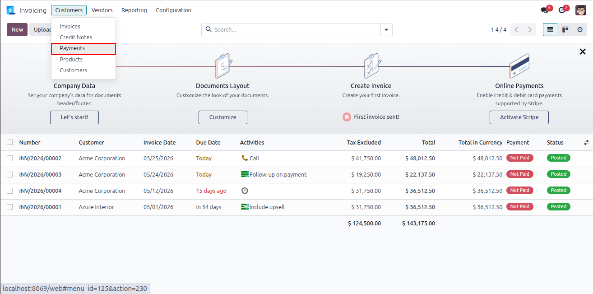Click the Activate Stripe button
The width and height of the screenshot is (593, 294).
point(519,117)
